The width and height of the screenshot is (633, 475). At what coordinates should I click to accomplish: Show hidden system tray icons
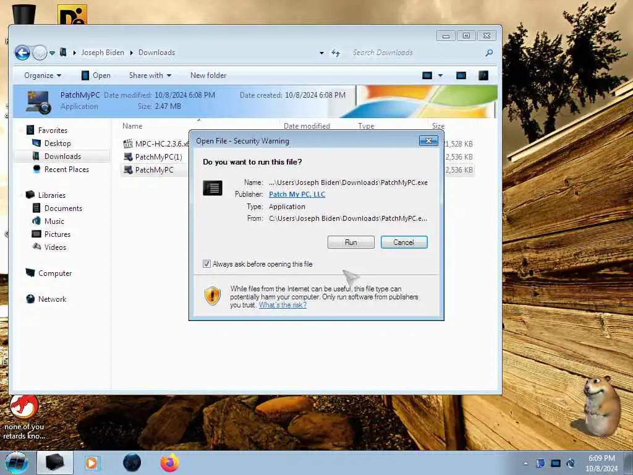click(x=525, y=463)
